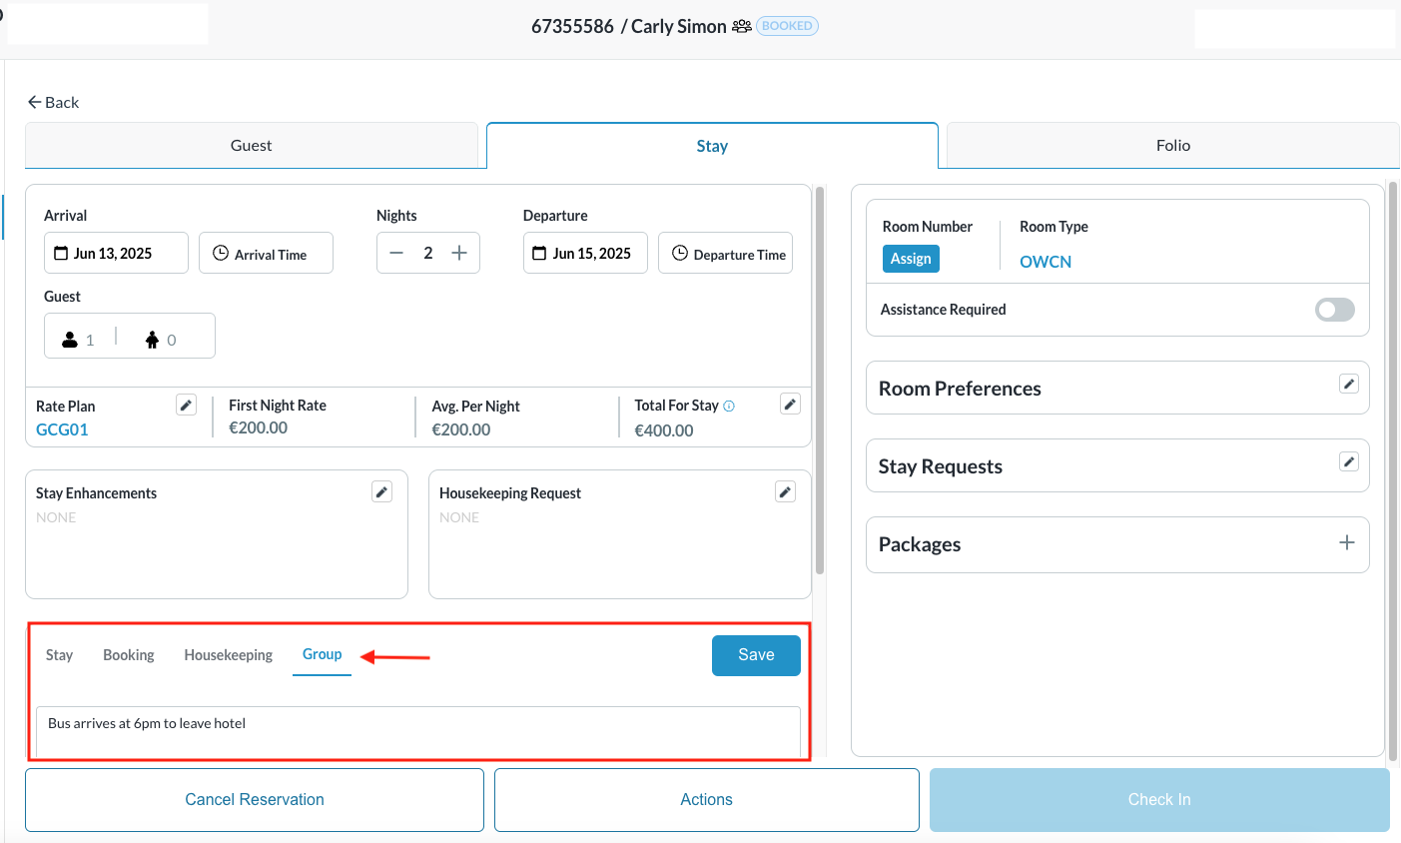Click the Total For Stay info icon
This screenshot has height=843, width=1401.
point(729,406)
